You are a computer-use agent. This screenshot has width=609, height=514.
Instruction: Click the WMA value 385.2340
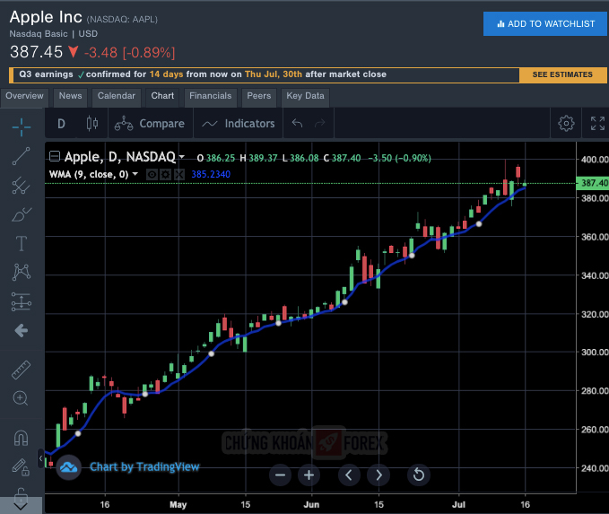click(211, 174)
